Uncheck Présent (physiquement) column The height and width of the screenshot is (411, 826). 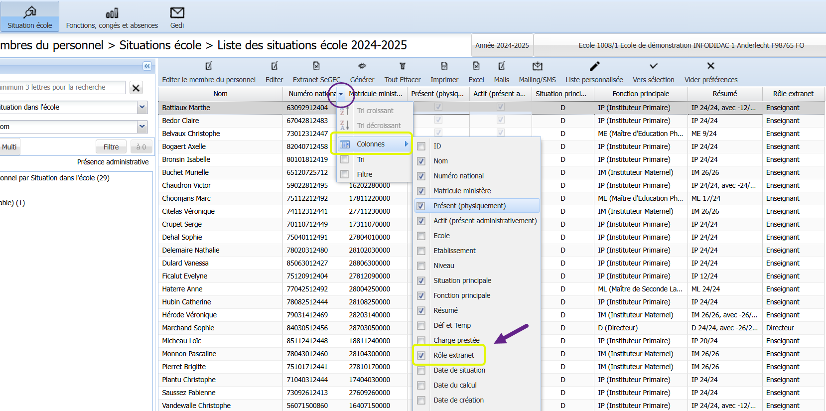pyautogui.click(x=421, y=206)
